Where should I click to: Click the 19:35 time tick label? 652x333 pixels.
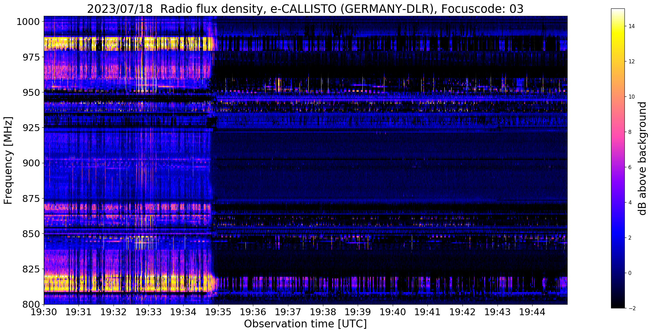point(218,312)
